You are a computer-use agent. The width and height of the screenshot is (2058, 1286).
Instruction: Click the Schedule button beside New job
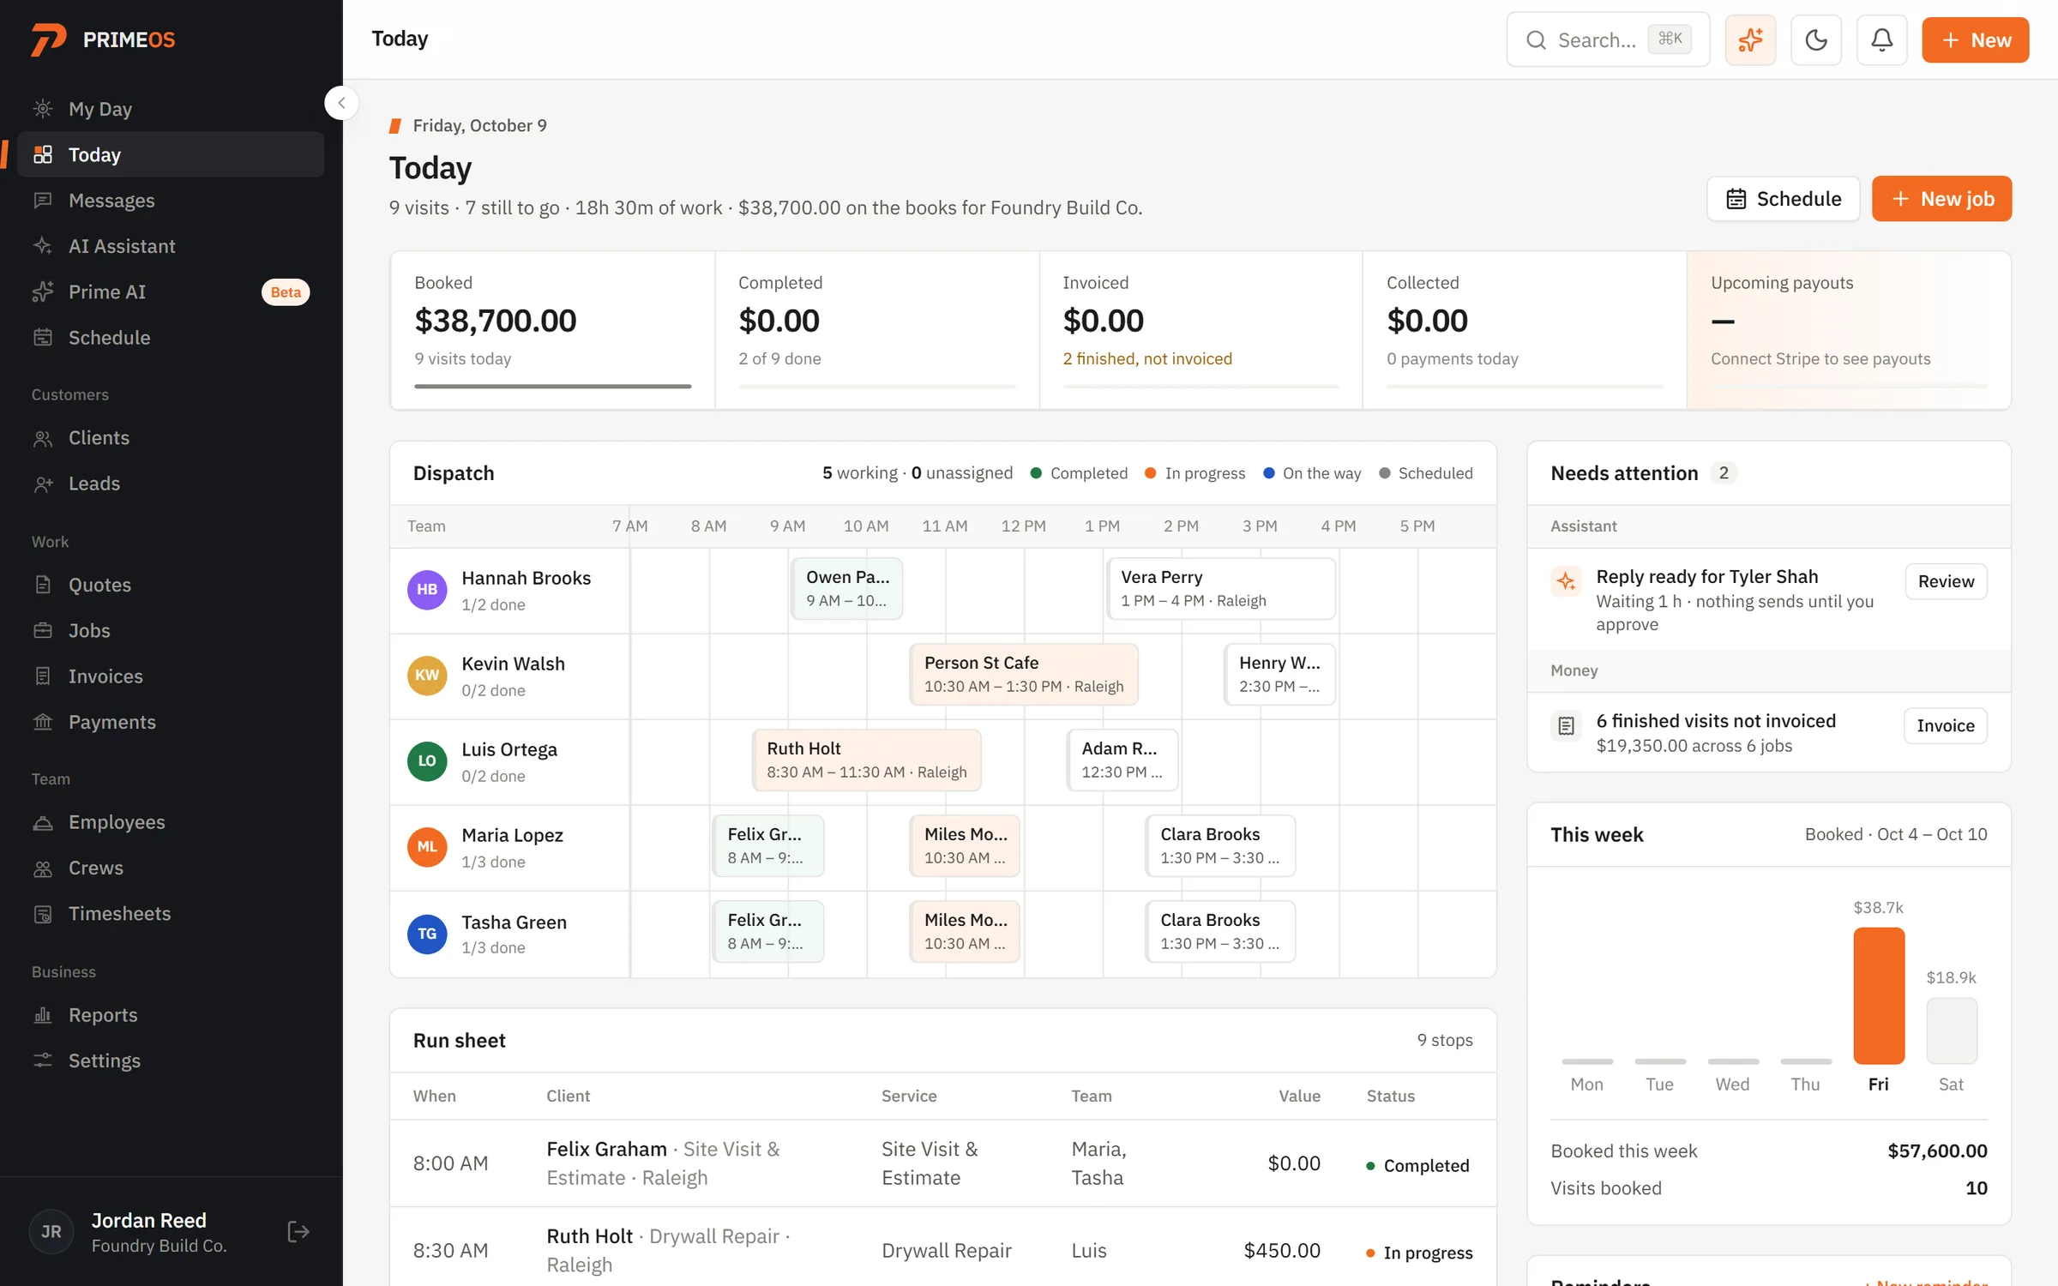(1783, 199)
